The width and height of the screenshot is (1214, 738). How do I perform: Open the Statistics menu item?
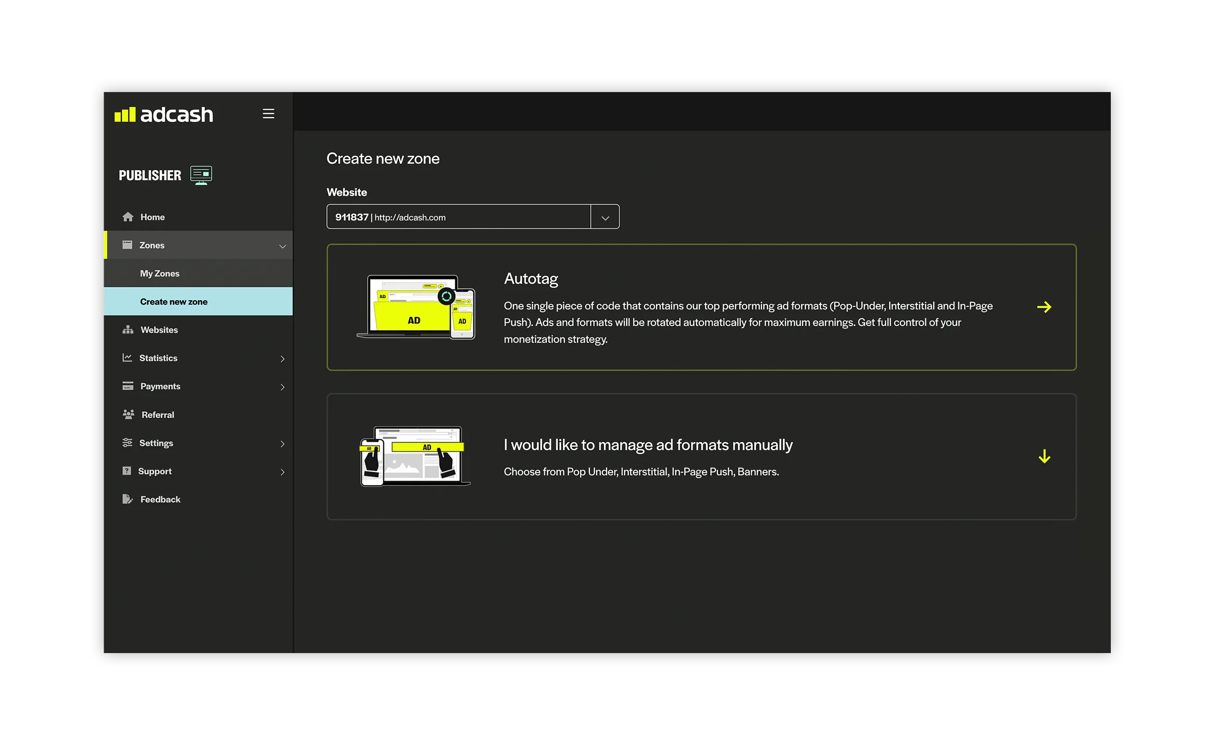(198, 358)
